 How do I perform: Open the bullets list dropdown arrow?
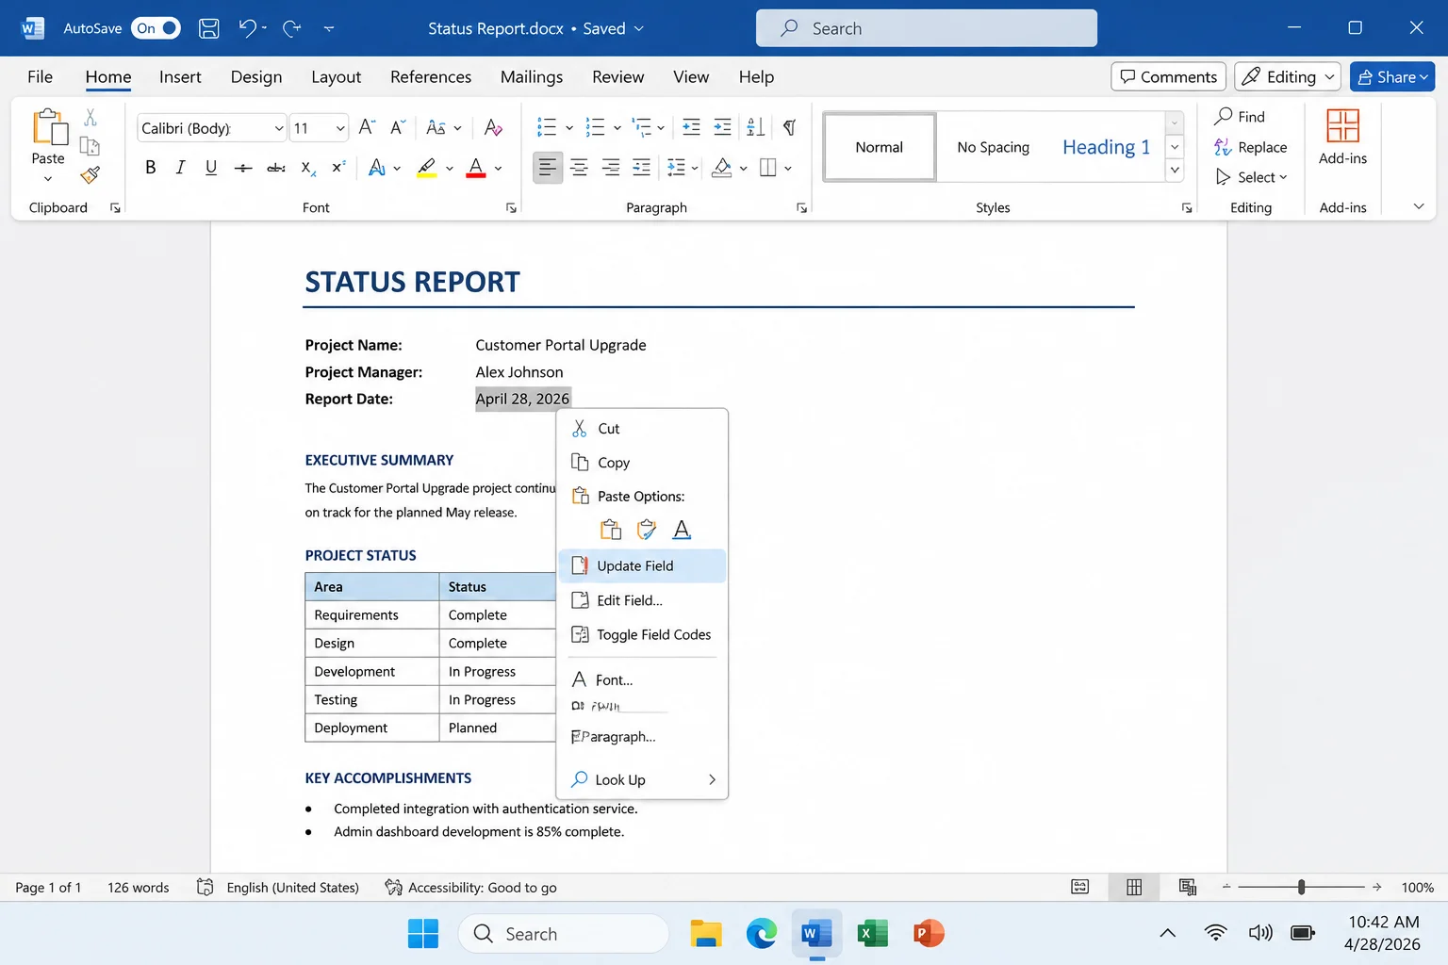[569, 128]
